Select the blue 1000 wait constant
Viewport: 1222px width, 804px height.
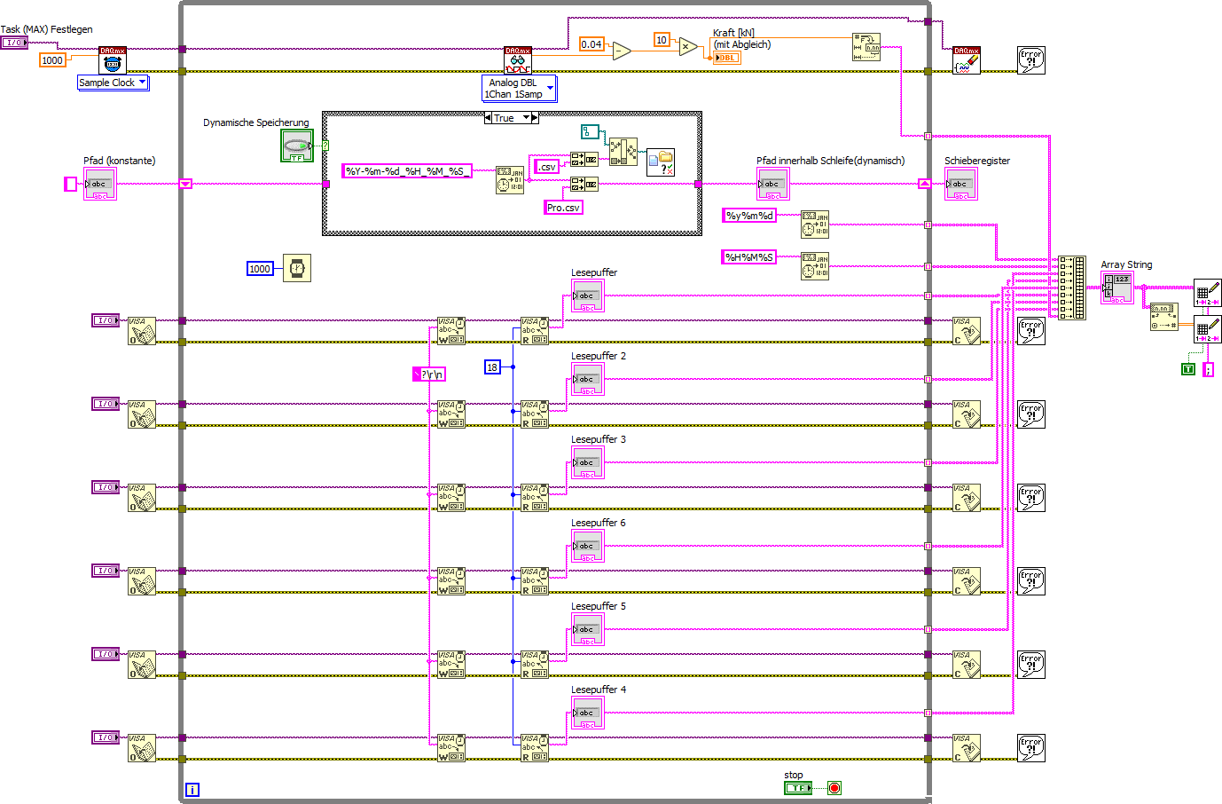pyautogui.click(x=260, y=269)
